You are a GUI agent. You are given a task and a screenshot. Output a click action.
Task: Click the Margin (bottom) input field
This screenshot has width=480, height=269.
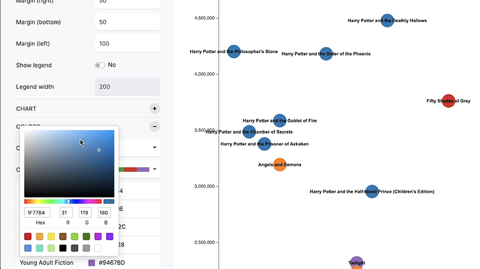pyautogui.click(x=127, y=22)
